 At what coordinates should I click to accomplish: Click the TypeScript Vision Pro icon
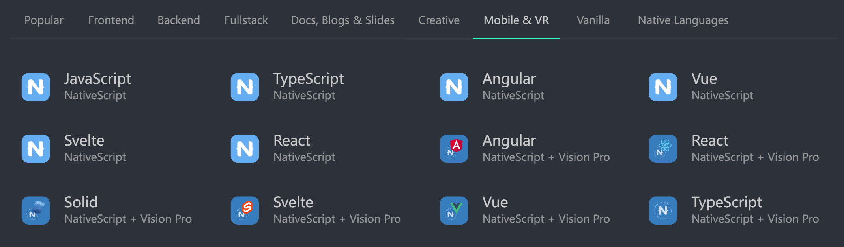[663, 210]
